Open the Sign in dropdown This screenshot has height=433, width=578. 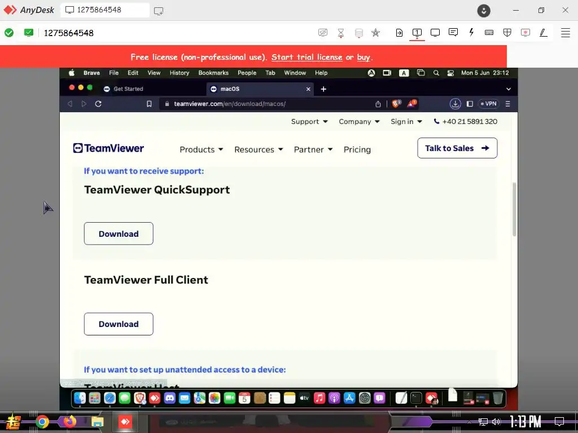pyautogui.click(x=406, y=122)
